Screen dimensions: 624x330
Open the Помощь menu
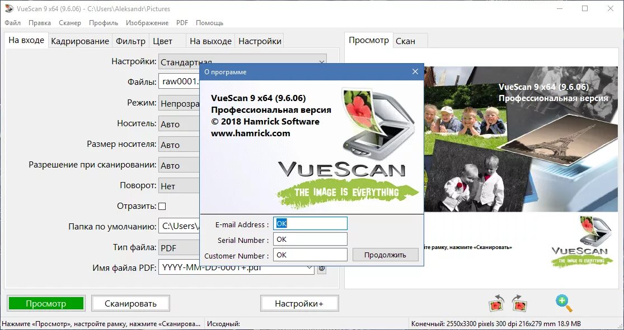[209, 23]
